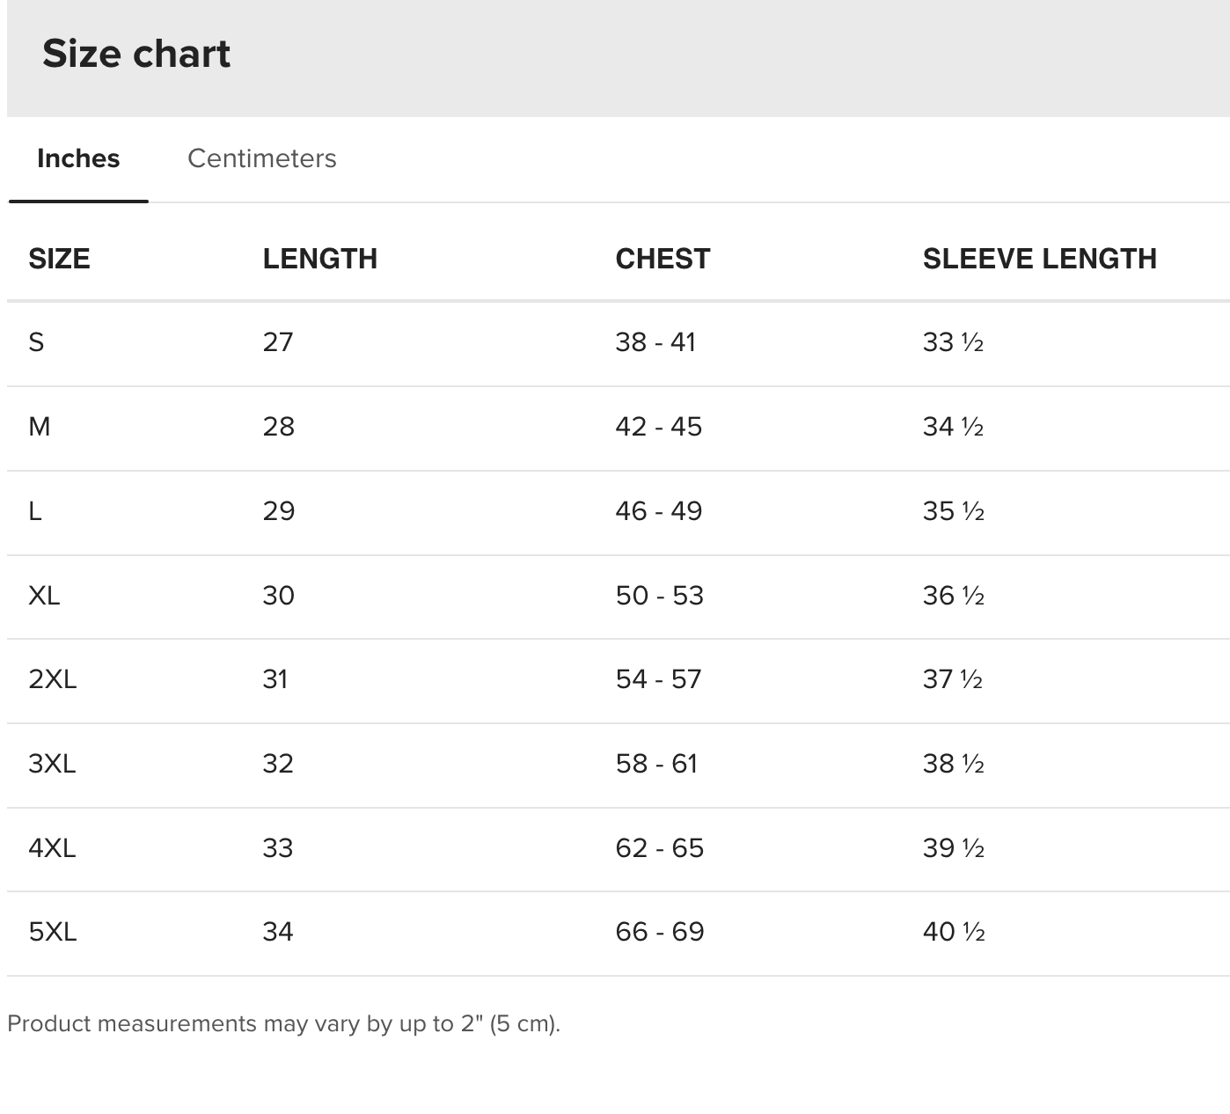Select the S size row label

(36, 342)
